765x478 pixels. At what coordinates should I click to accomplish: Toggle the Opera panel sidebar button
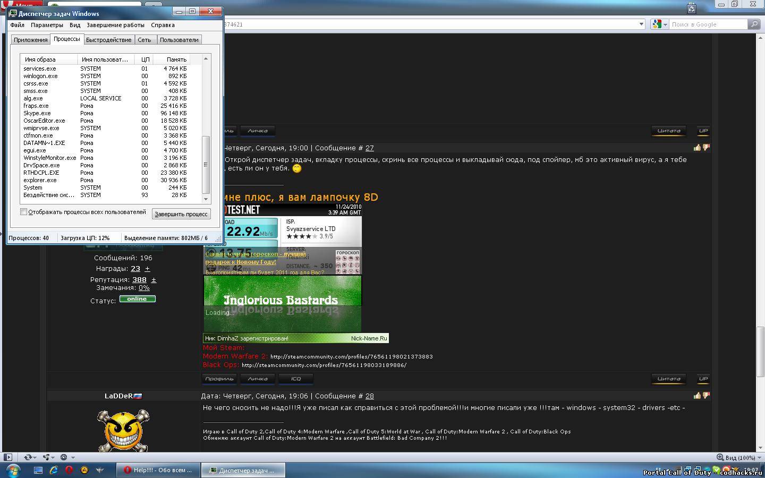click(7, 457)
